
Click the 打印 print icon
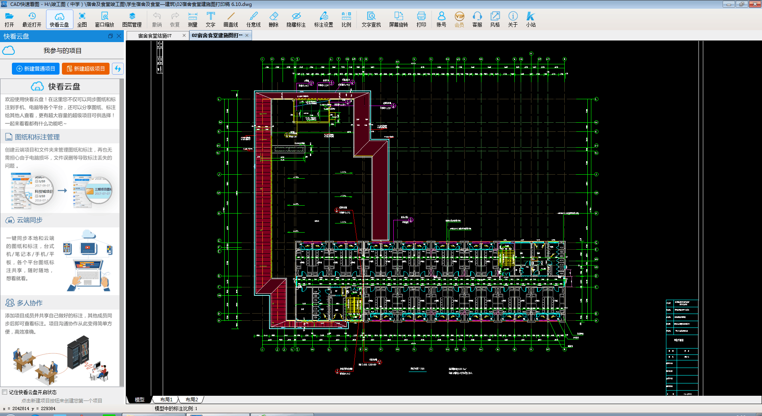(x=421, y=19)
